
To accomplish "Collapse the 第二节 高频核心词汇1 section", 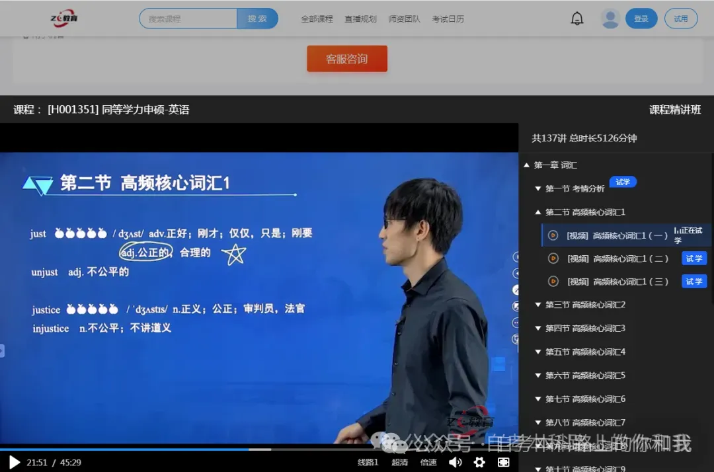I will pos(538,212).
